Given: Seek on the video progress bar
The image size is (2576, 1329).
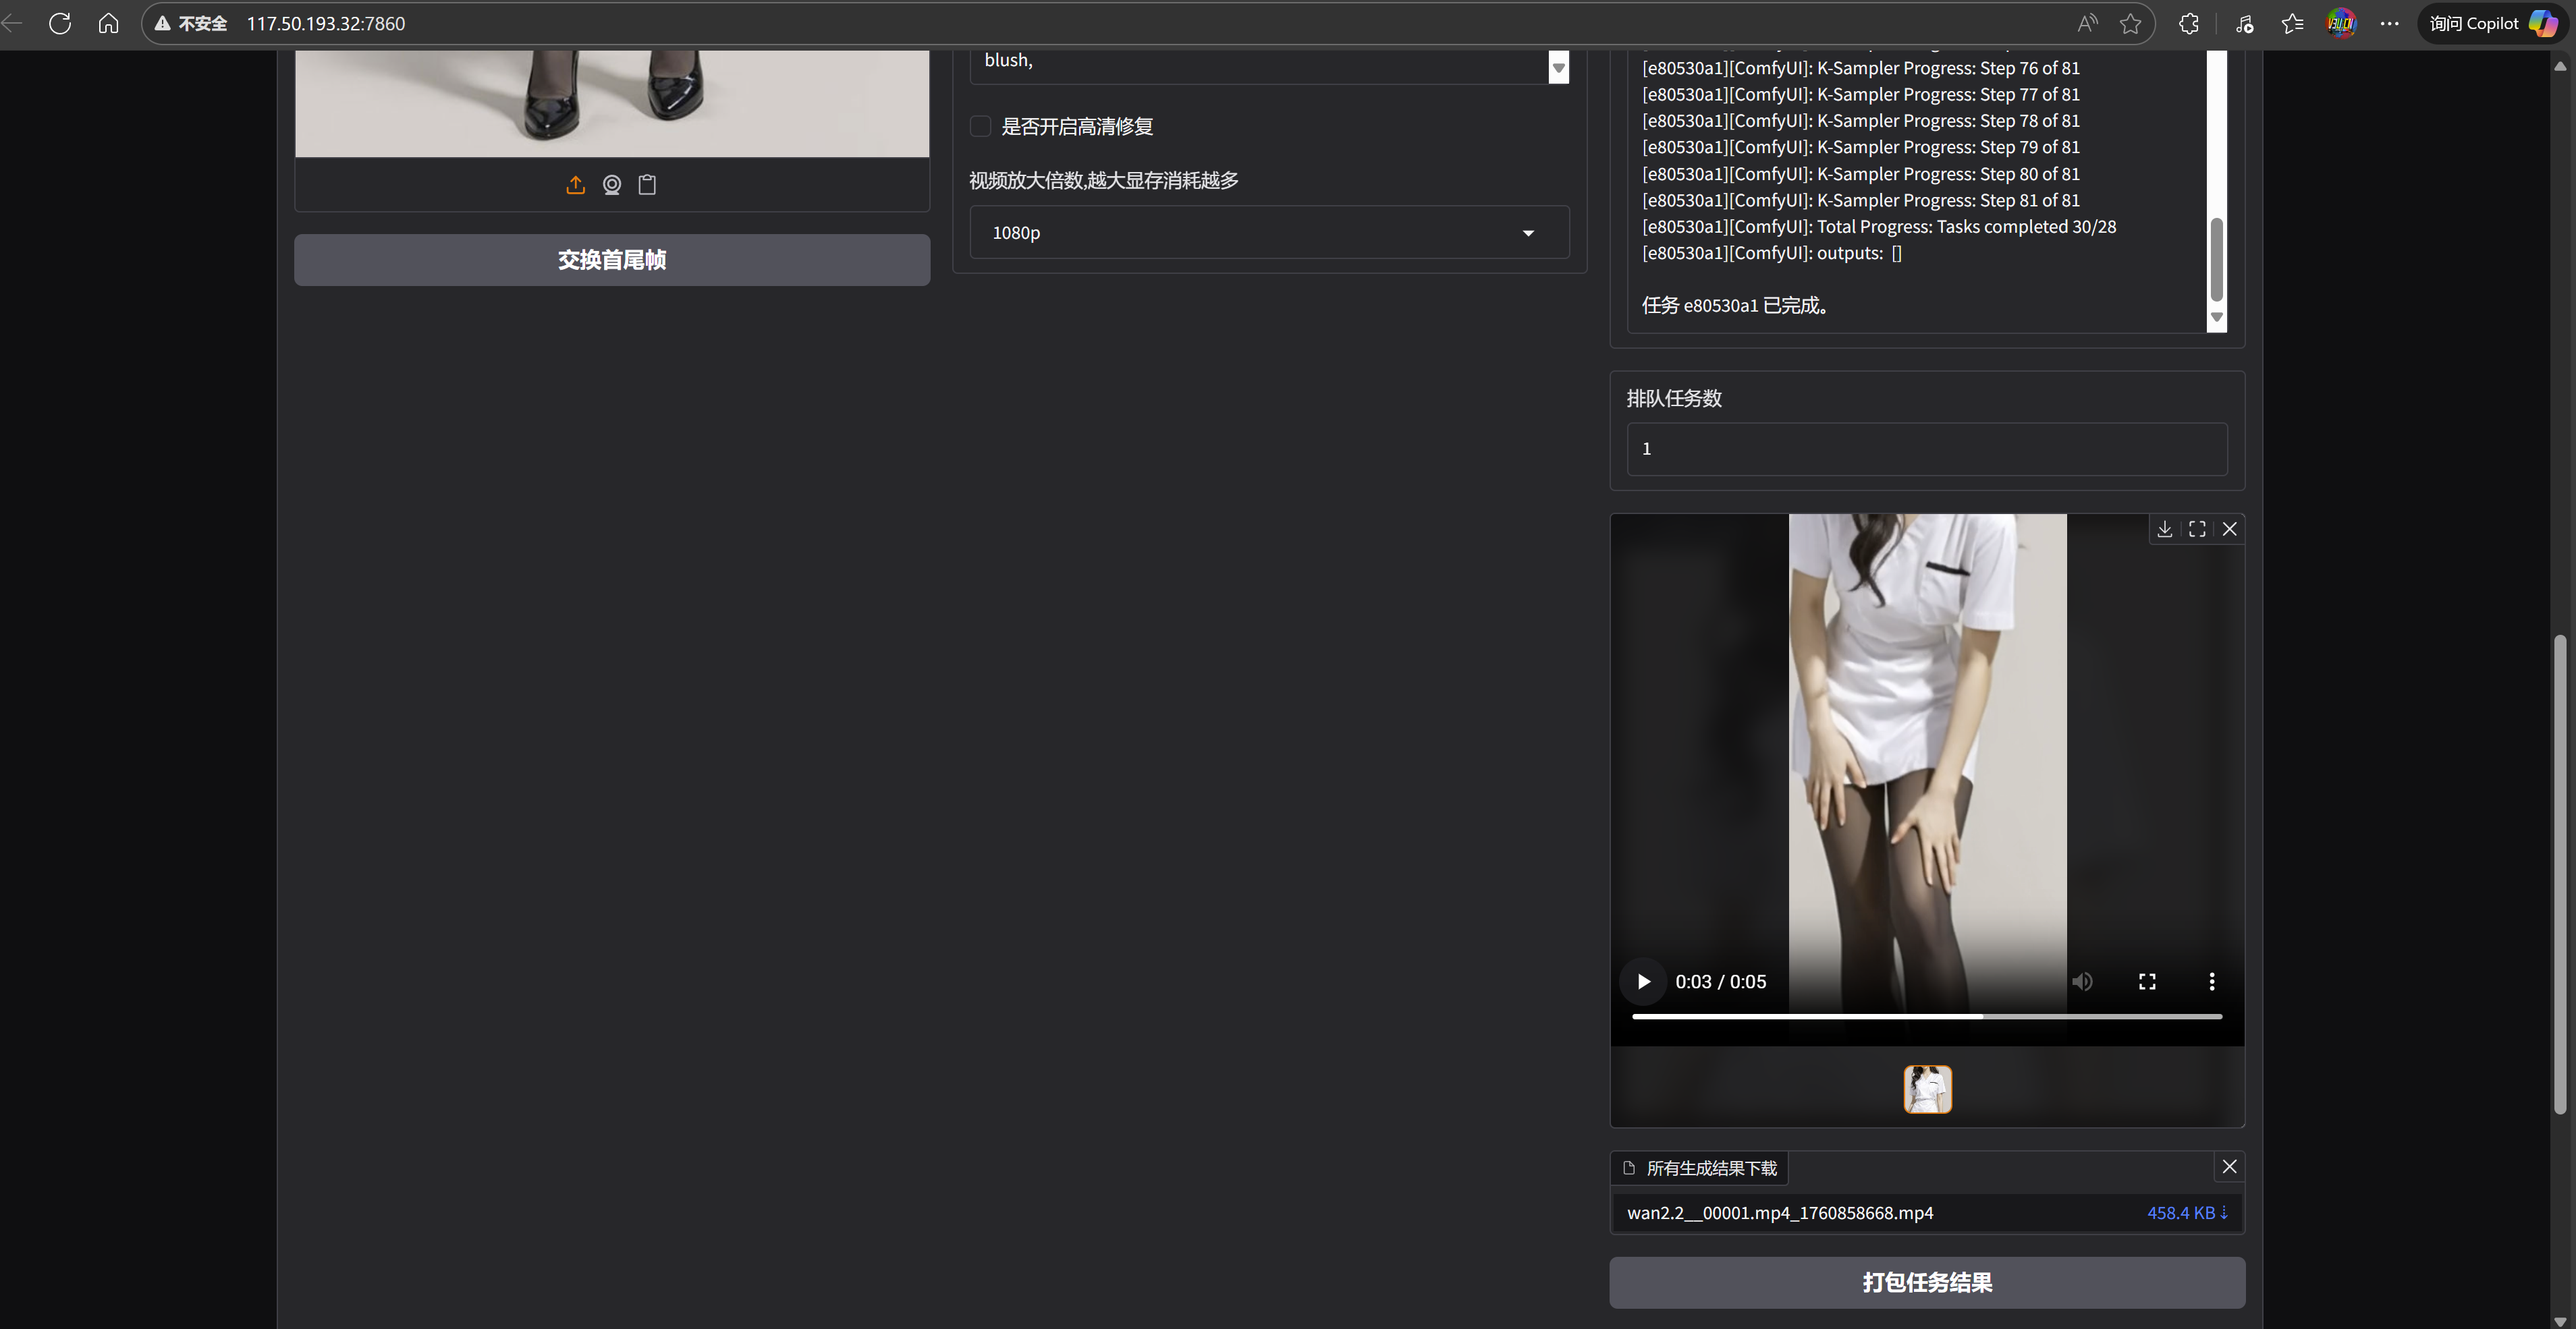Looking at the screenshot, I should click(x=1926, y=1016).
